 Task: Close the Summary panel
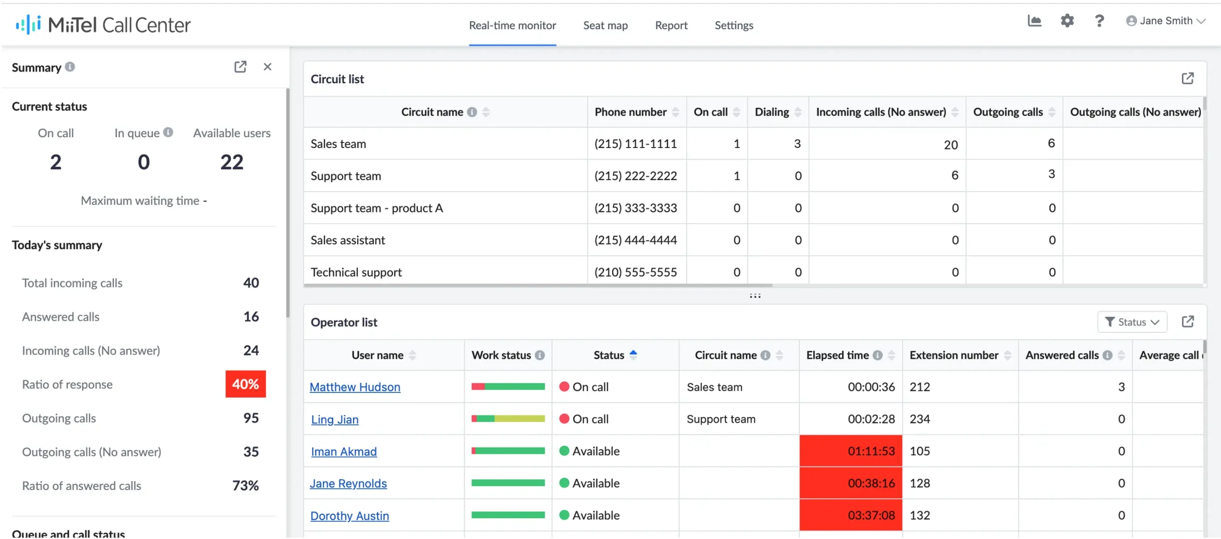click(268, 67)
